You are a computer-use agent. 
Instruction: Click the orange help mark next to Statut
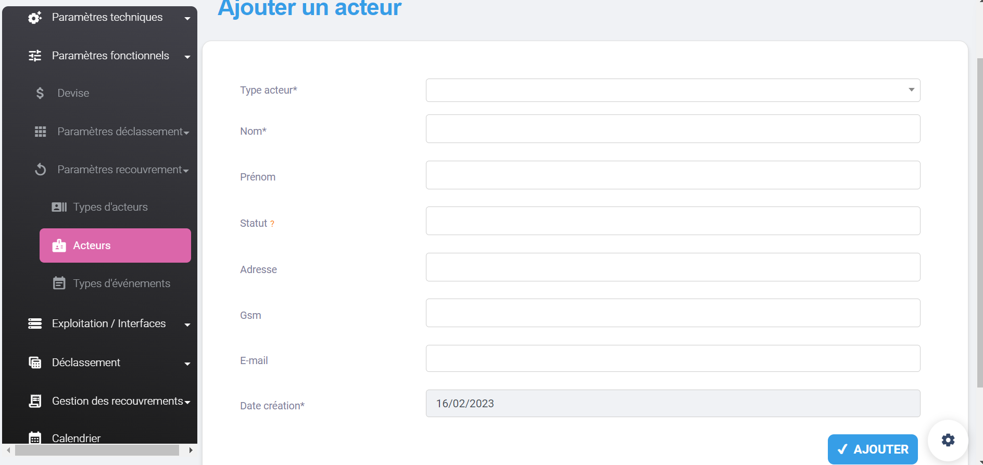tap(272, 224)
